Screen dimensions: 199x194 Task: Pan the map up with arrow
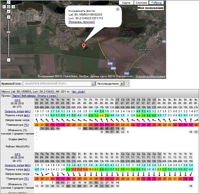(9, 2)
